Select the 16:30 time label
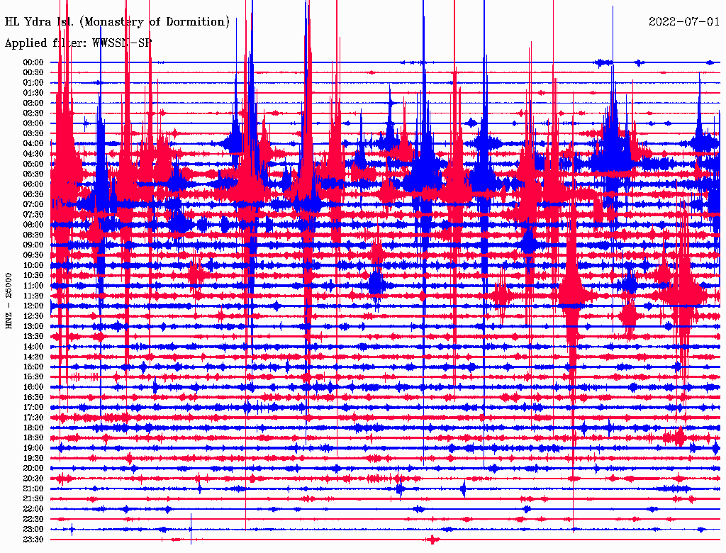Viewport: 726px width, 553px height. click(x=33, y=398)
